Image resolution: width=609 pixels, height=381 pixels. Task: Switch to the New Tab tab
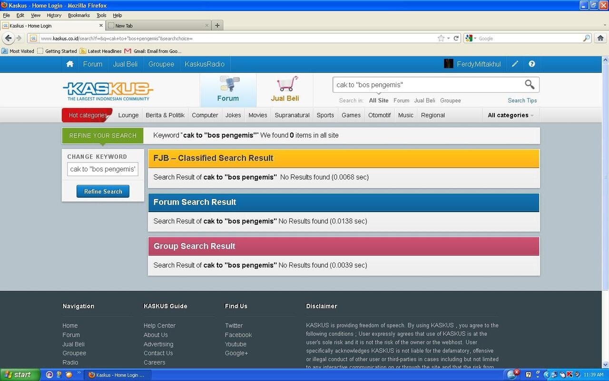pyautogui.click(x=158, y=26)
